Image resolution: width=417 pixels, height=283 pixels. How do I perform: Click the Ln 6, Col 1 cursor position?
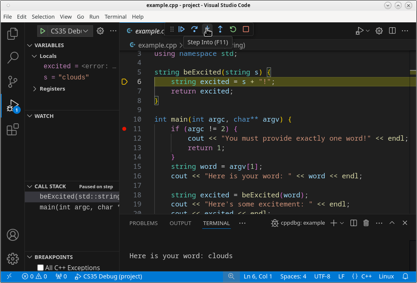[258, 276]
